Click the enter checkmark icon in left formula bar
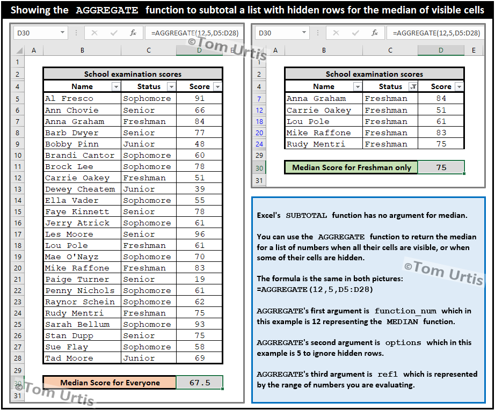This screenshot has height=410, width=495. pos(114,33)
